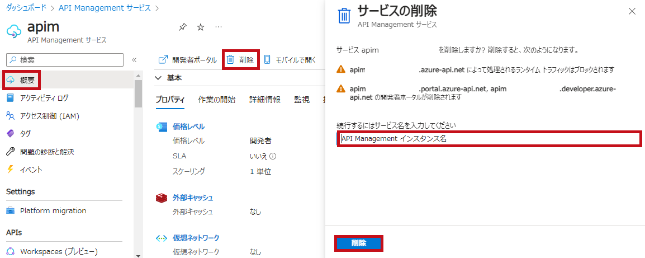Click the スケーリング property label

click(x=189, y=171)
